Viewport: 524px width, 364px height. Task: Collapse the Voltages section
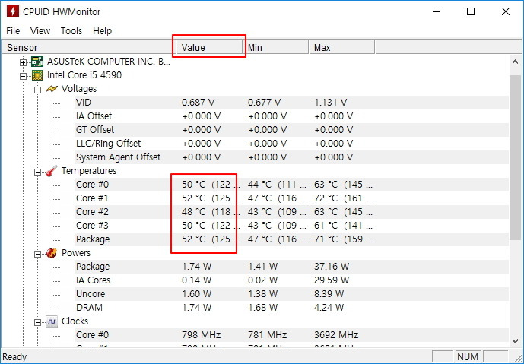pos(38,90)
